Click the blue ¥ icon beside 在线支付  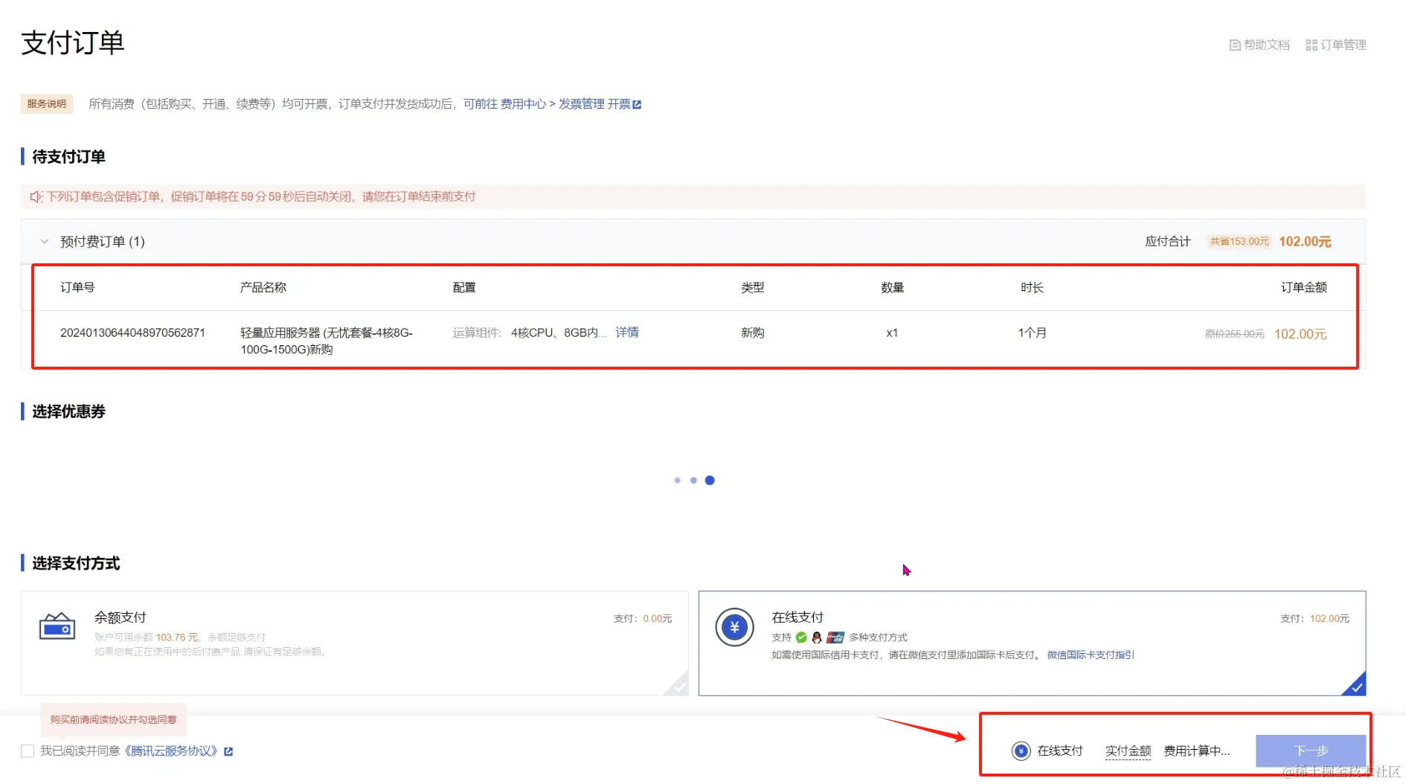pos(734,626)
